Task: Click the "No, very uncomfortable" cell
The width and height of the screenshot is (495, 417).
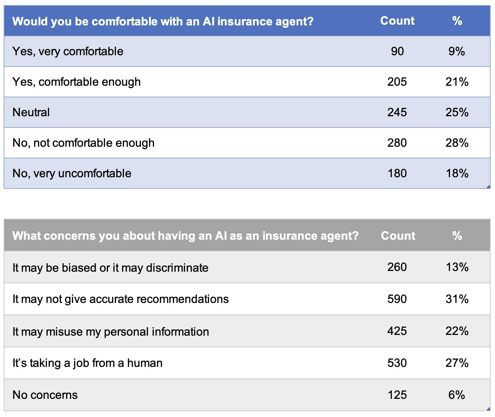Action: [x=72, y=174]
